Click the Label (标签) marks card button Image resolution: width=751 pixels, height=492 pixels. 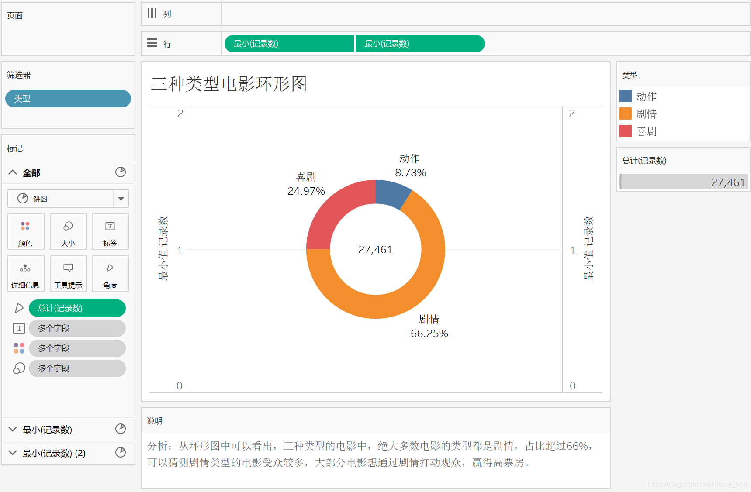110,231
